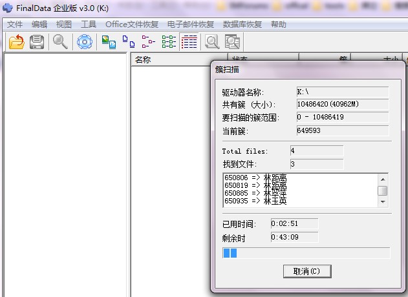Screen dimensions: 408x297
Task: Select the large icons view button
Action: [129, 41]
